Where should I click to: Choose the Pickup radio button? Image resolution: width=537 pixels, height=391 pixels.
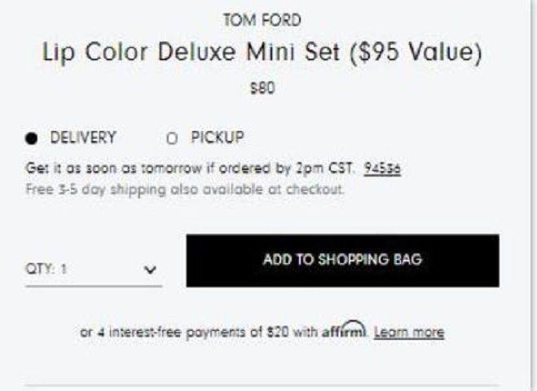172,138
